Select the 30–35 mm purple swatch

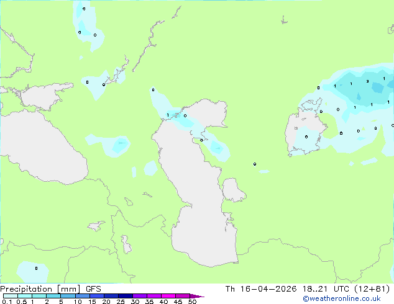click(x=140, y=296)
